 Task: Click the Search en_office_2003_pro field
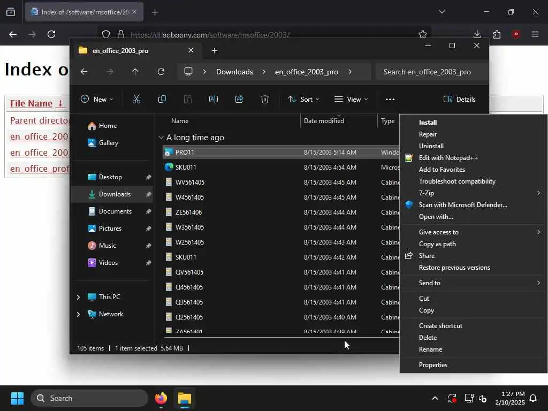432,72
